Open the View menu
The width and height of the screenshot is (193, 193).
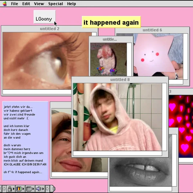point(39,4)
